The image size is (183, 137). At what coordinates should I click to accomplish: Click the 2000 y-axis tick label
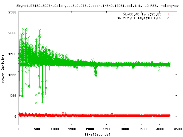coord(12,33)
